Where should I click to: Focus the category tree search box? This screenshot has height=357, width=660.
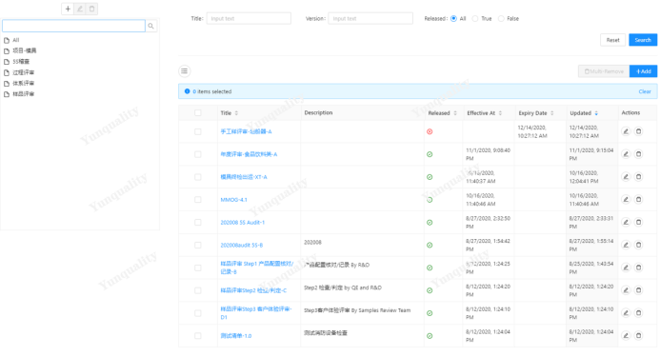pyautogui.click(x=73, y=26)
